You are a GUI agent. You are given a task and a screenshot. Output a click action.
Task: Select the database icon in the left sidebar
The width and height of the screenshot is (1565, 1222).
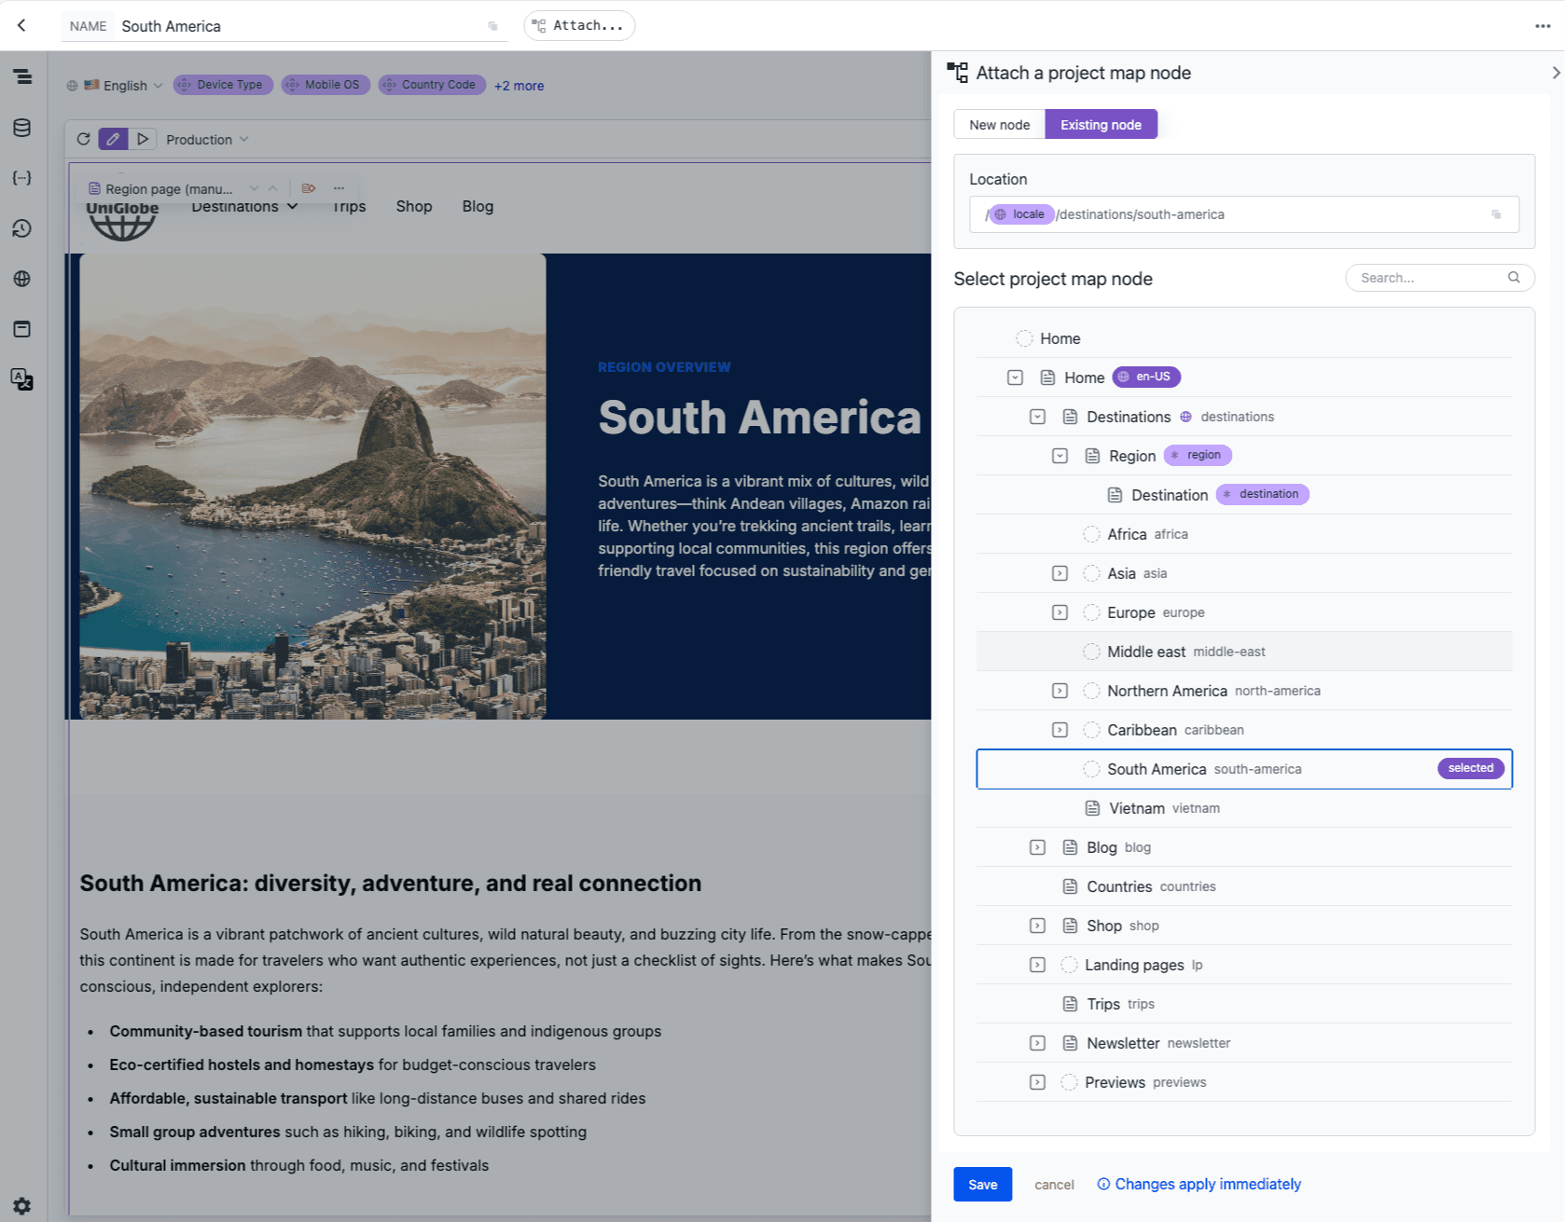coord(22,128)
